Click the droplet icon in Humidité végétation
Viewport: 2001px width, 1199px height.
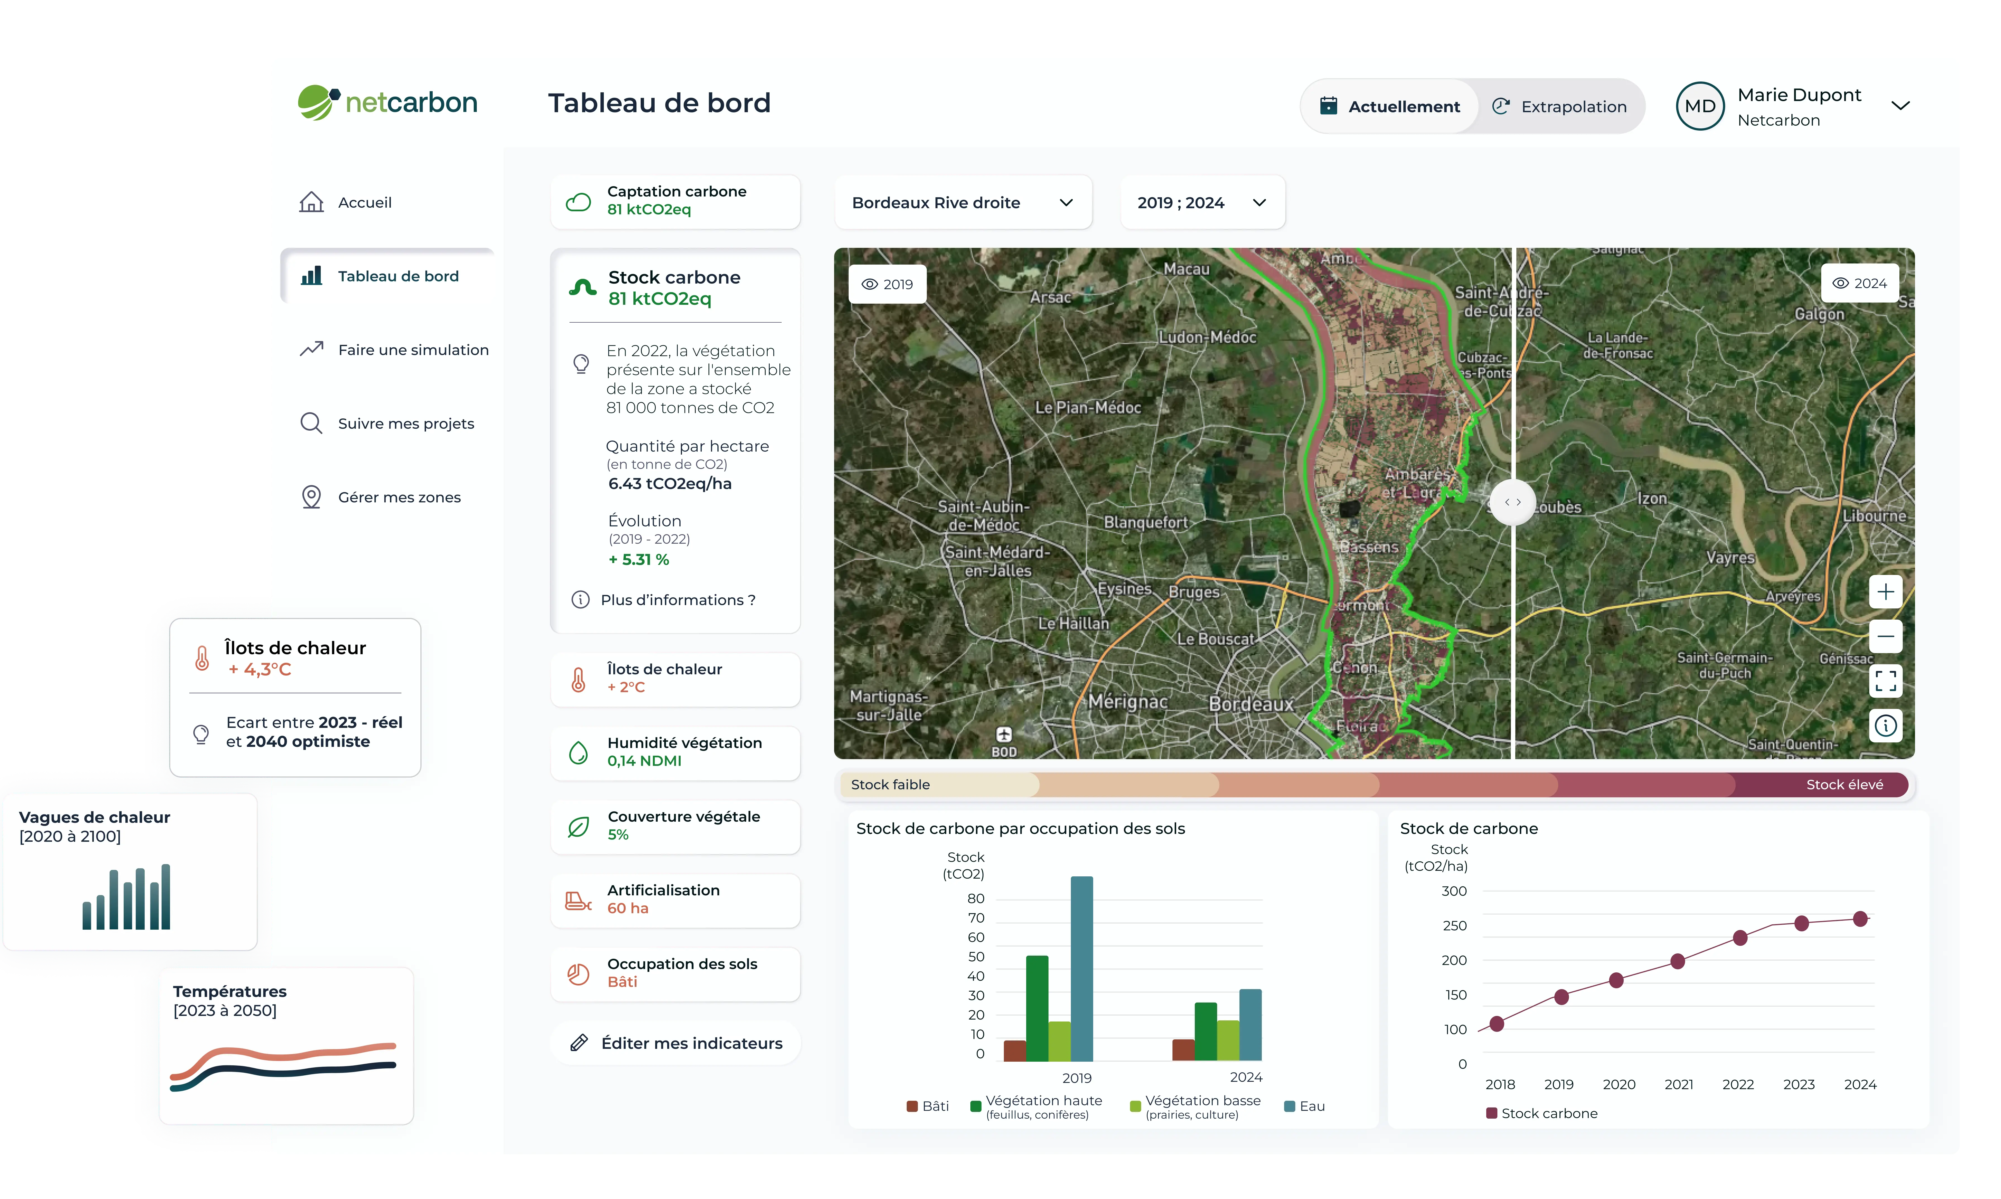pyautogui.click(x=579, y=753)
